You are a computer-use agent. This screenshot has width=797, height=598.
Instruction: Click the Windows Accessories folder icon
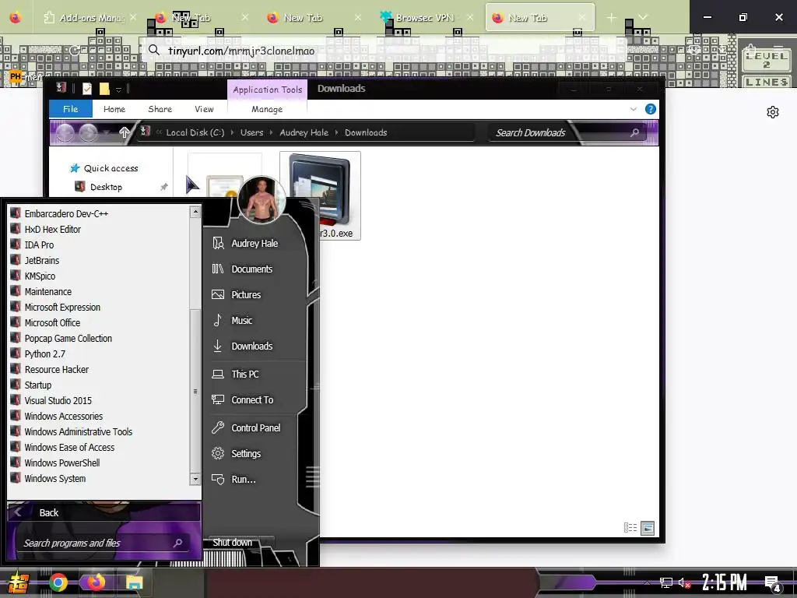point(16,416)
